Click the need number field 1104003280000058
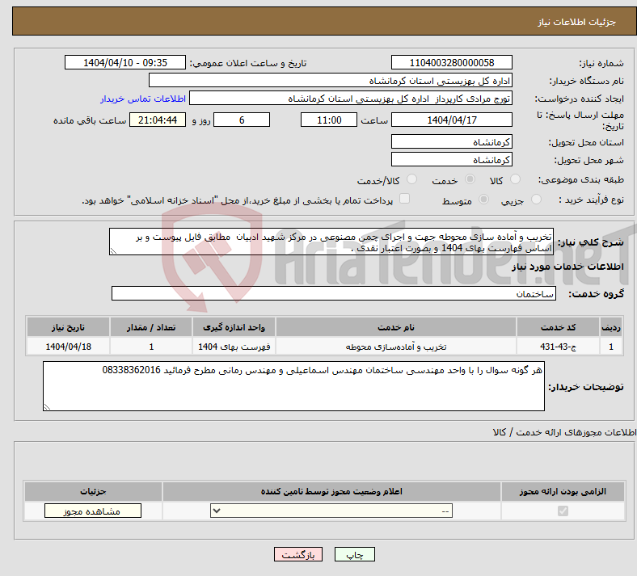This screenshot has width=637, height=576. click(x=451, y=62)
